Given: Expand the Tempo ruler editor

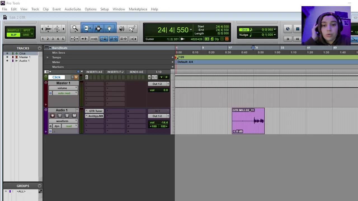Looking at the screenshot, I should [48, 57].
